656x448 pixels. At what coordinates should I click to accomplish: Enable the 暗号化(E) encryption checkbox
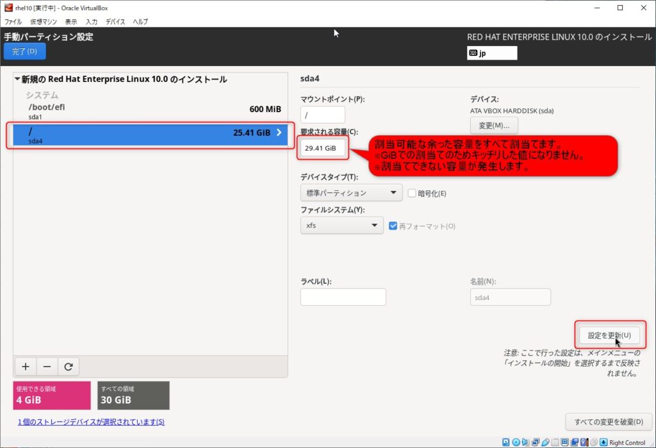412,193
